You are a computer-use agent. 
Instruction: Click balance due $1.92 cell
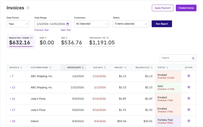[x=149, y=110]
